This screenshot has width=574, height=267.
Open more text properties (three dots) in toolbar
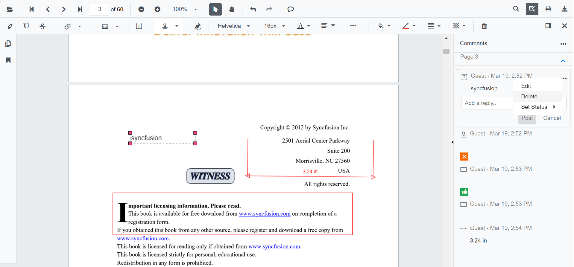[x=353, y=26]
